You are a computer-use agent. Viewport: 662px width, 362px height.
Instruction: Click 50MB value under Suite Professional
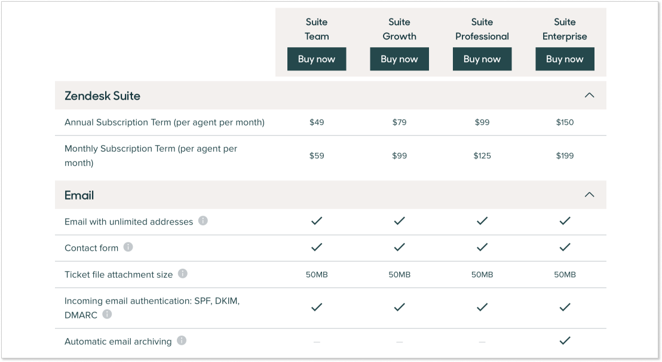[482, 275]
